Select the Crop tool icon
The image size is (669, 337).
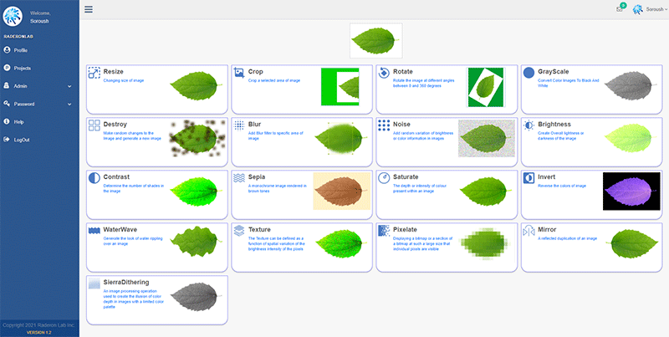(x=239, y=73)
